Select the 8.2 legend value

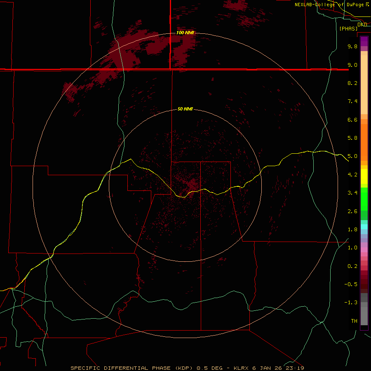pos(352,83)
